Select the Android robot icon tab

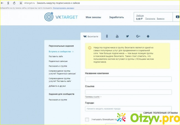coord(148,36)
